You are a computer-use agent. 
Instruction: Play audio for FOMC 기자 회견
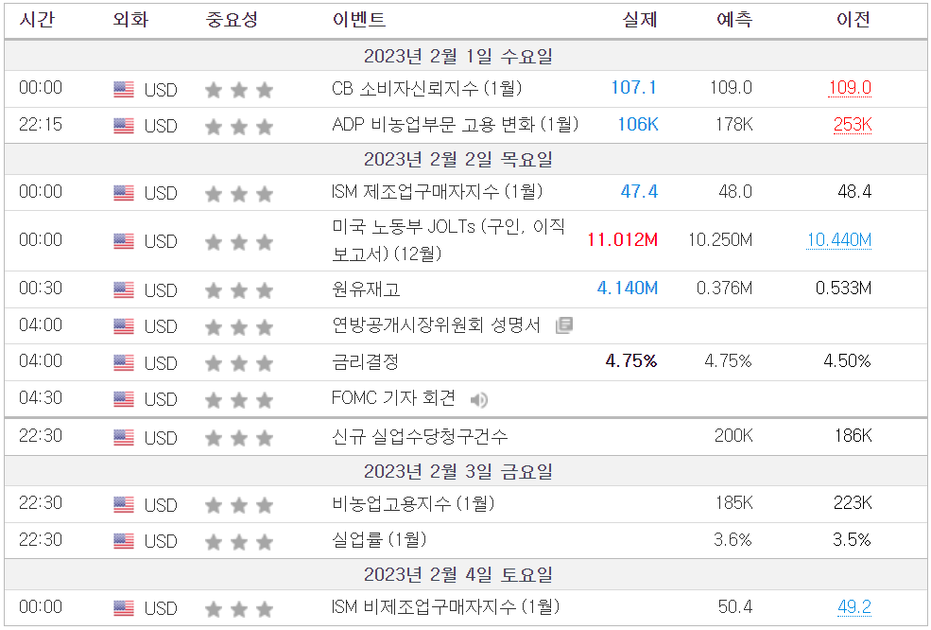click(x=478, y=400)
